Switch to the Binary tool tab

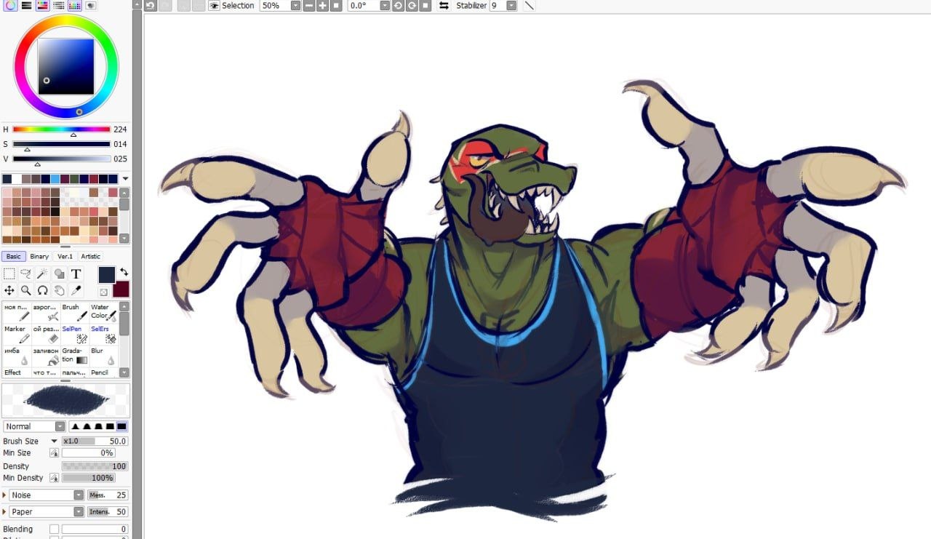click(39, 256)
